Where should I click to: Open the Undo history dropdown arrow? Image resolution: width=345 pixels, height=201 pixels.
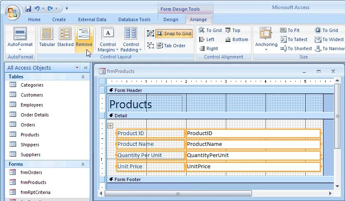43,9
